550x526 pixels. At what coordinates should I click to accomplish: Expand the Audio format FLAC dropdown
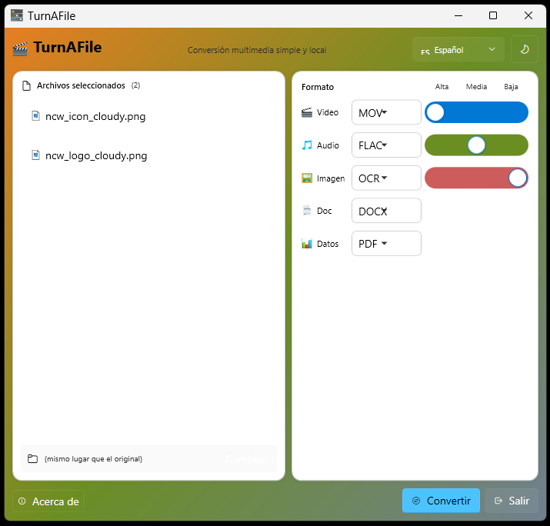point(386,145)
